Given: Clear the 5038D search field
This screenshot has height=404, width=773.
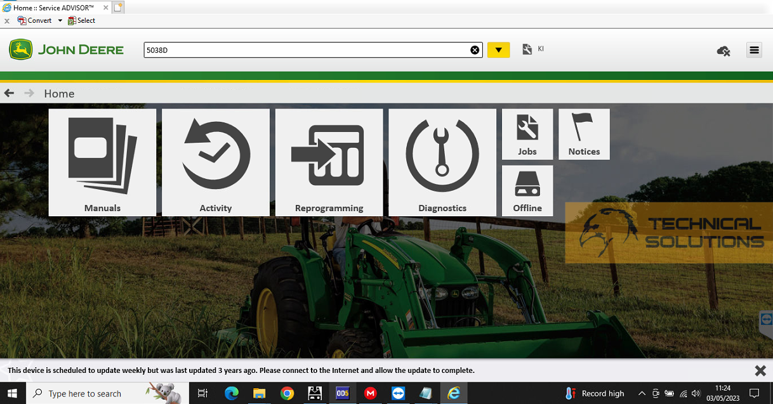Looking at the screenshot, I should [475, 49].
